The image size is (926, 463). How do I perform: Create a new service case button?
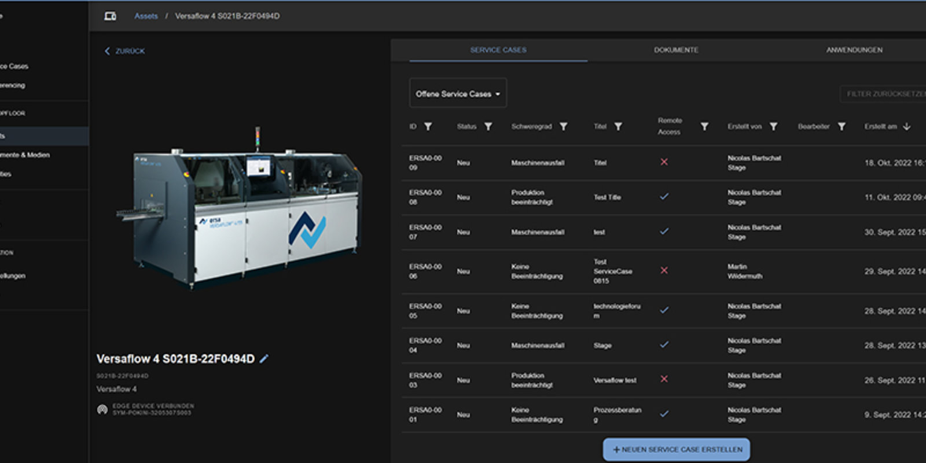pyautogui.click(x=677, y=449)
